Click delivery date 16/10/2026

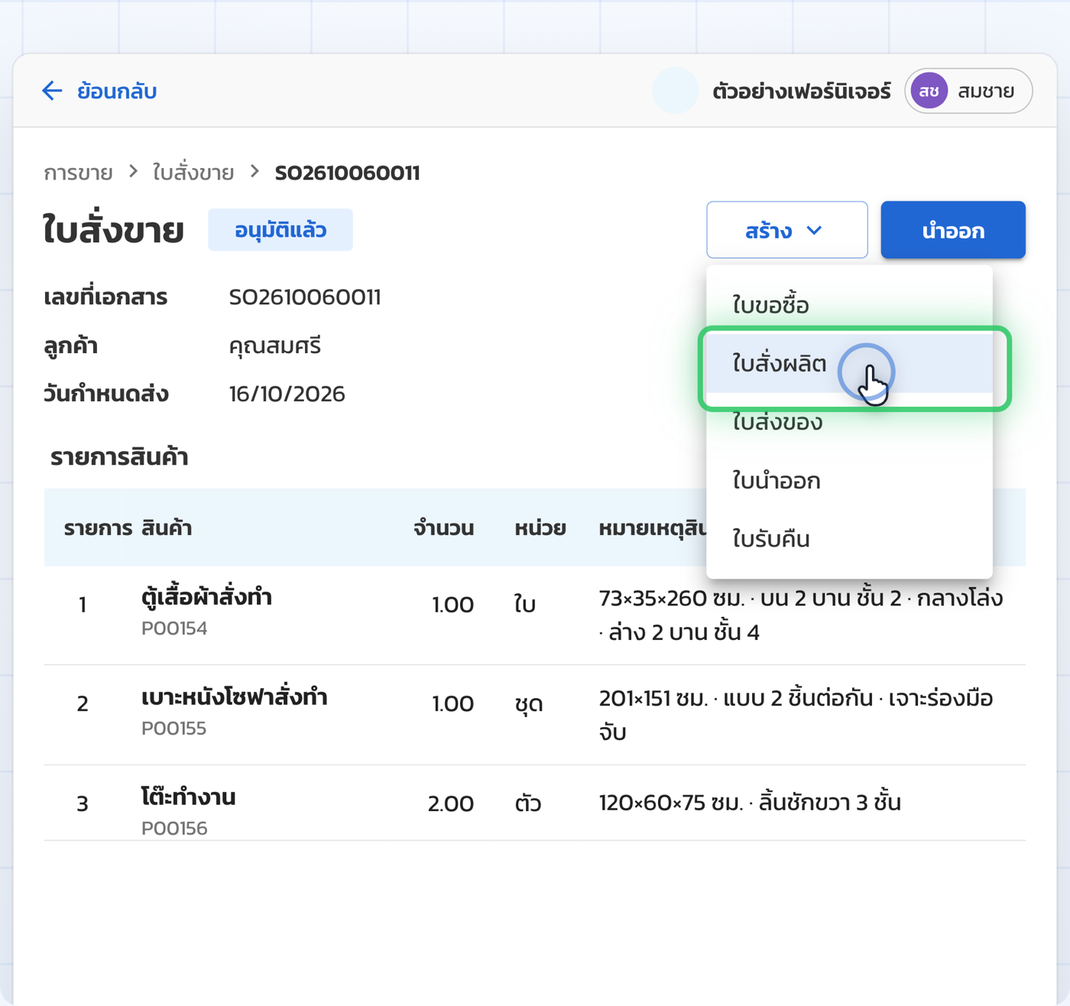click(287, 394)
